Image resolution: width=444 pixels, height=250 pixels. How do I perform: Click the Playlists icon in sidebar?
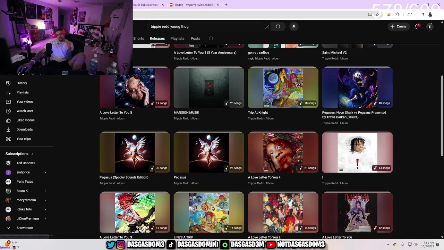[8, 92]
